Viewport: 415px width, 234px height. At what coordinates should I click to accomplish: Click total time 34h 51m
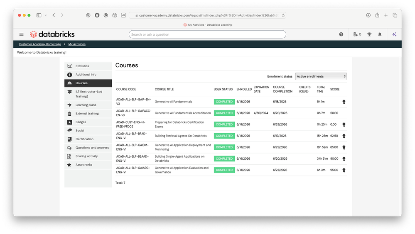click(322, 158)
